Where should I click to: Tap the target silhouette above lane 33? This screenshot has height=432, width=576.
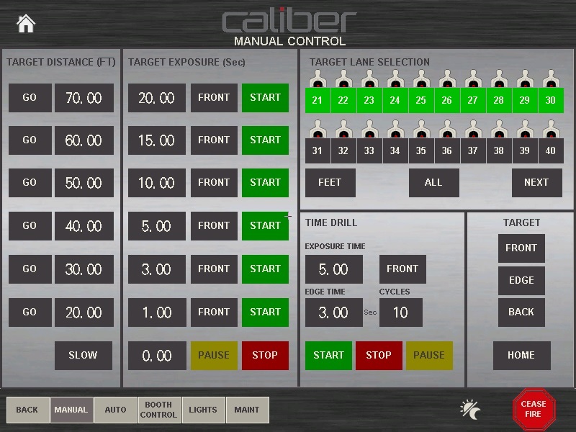point(369,130)
